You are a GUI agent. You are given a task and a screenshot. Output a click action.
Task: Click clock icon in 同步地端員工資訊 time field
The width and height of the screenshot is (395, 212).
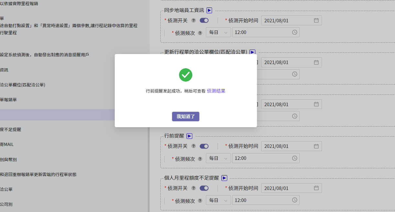pos(294,32)
